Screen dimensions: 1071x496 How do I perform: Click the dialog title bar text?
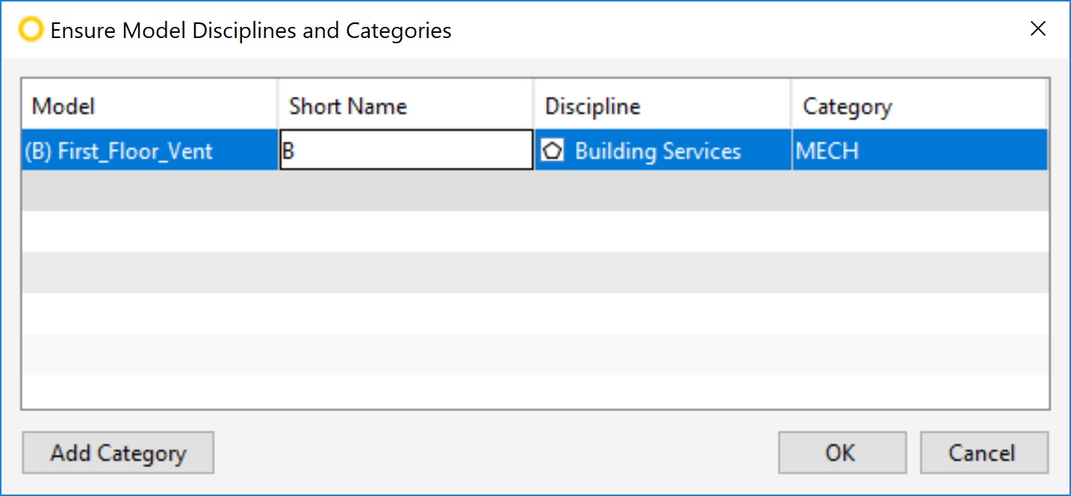(251, 31)
